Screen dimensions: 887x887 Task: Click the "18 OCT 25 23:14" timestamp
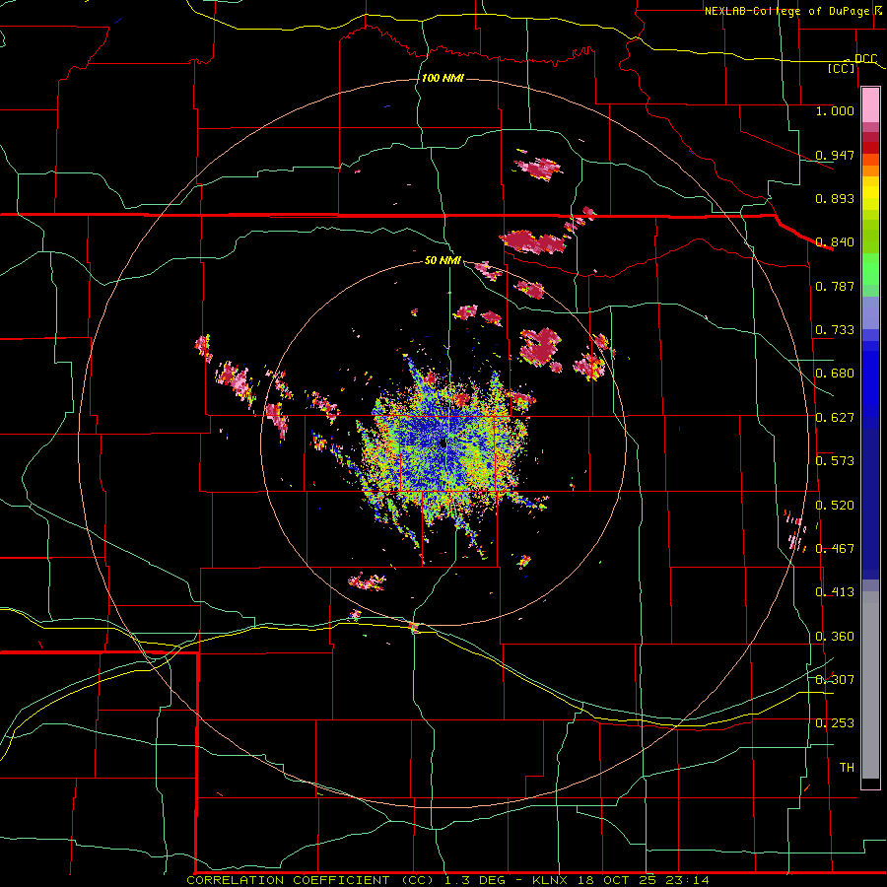(x=644, y=880)
